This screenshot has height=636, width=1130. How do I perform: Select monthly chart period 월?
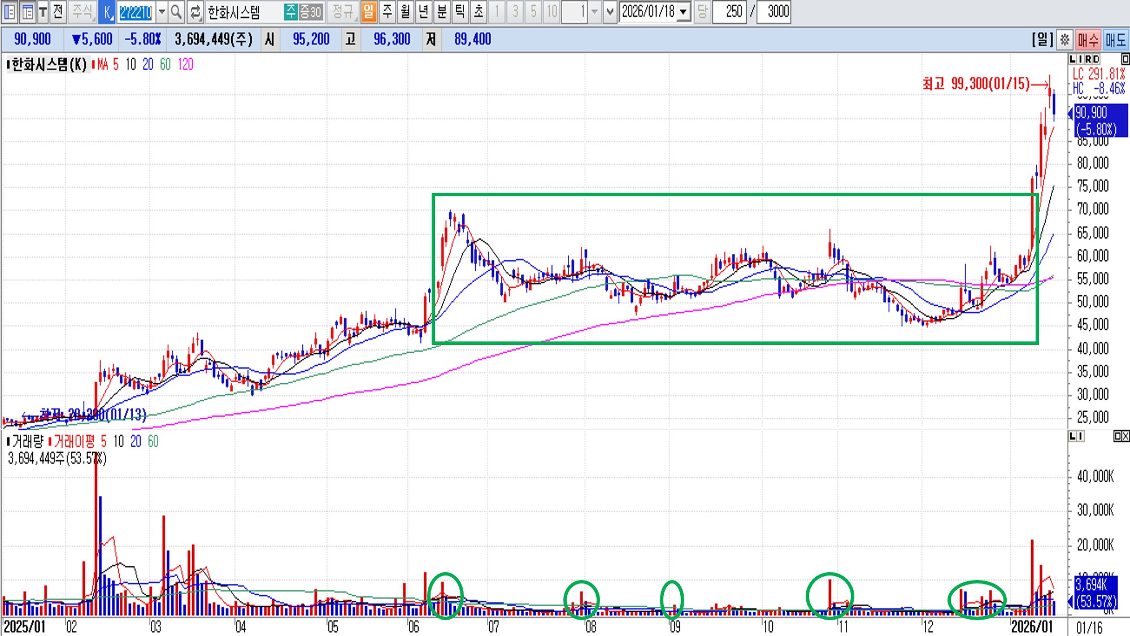[x=405, y=11]
